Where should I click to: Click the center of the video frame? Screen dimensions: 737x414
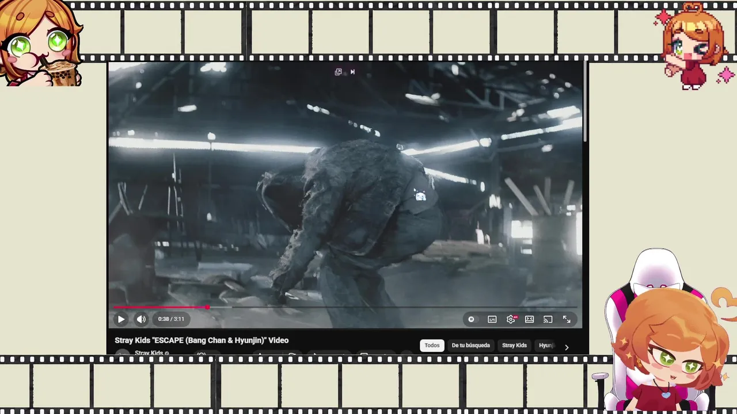(x=345, y=195)
